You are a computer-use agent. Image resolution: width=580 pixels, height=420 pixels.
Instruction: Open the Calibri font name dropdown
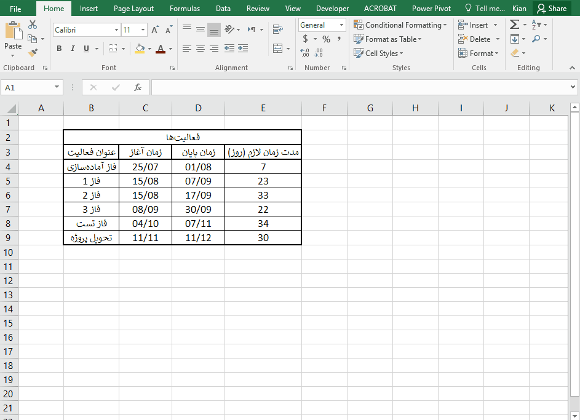(x=117, y=30)
